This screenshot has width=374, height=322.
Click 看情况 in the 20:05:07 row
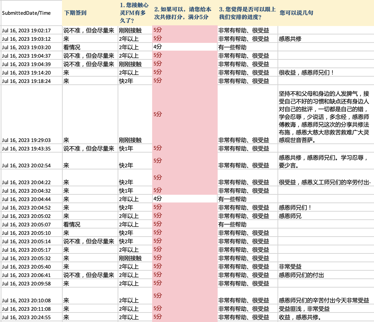click(x=72, y=225)
